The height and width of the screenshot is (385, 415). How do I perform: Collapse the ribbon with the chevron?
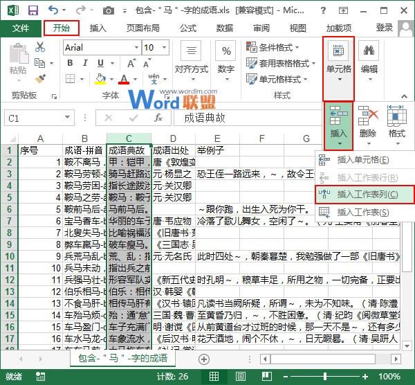tap(404, 96)
